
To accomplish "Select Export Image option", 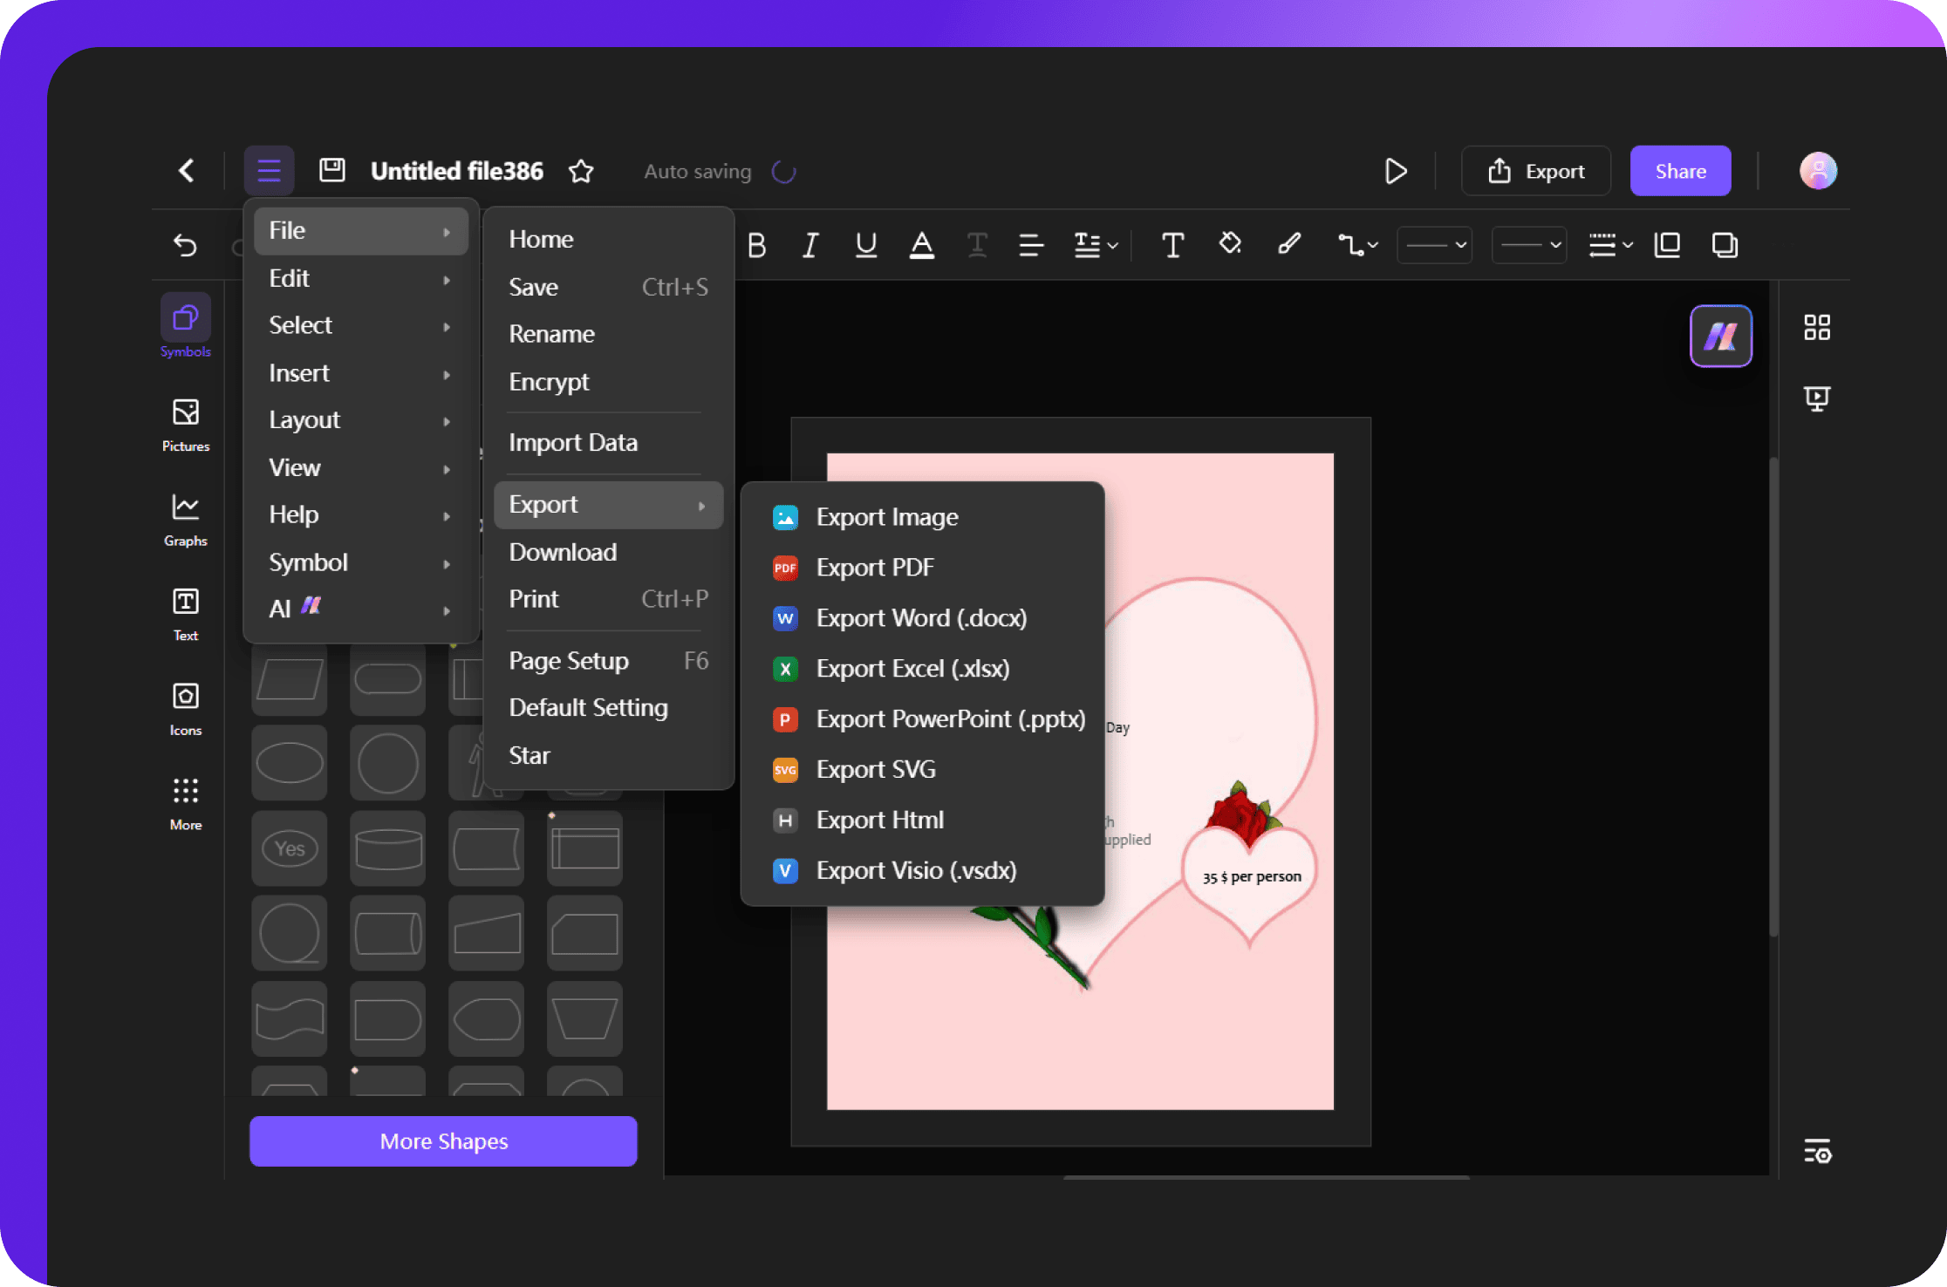I will point(922,517).
